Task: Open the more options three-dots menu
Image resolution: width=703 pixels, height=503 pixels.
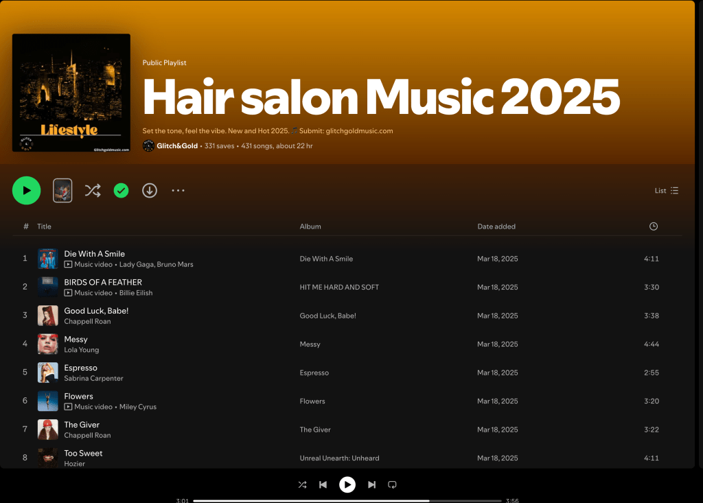Action: point(178,191)
